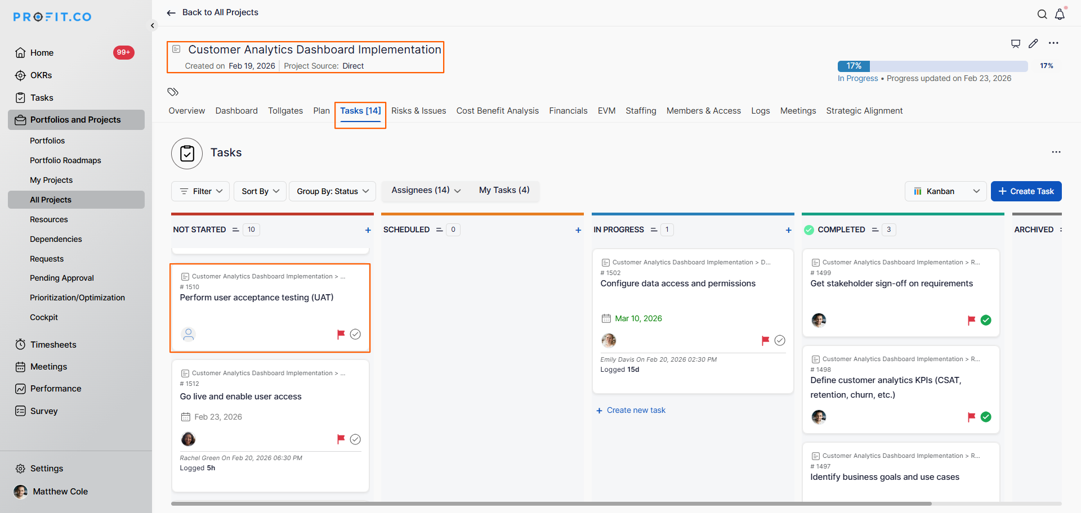Mark task 1510 UAT as complete
The image size is (1081, 513).
click(355, 334)
